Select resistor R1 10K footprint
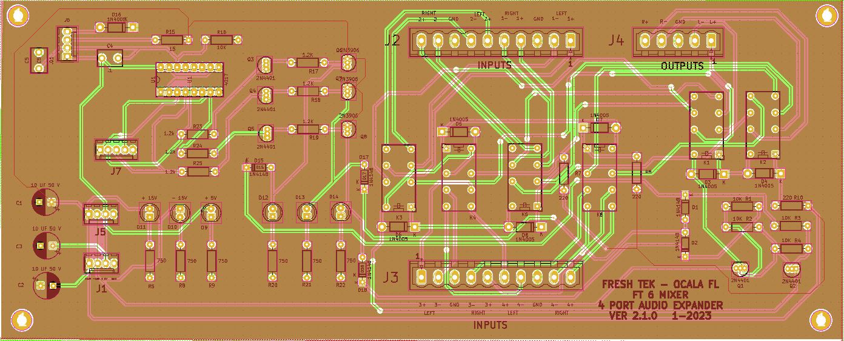 [x=741, y=206]
